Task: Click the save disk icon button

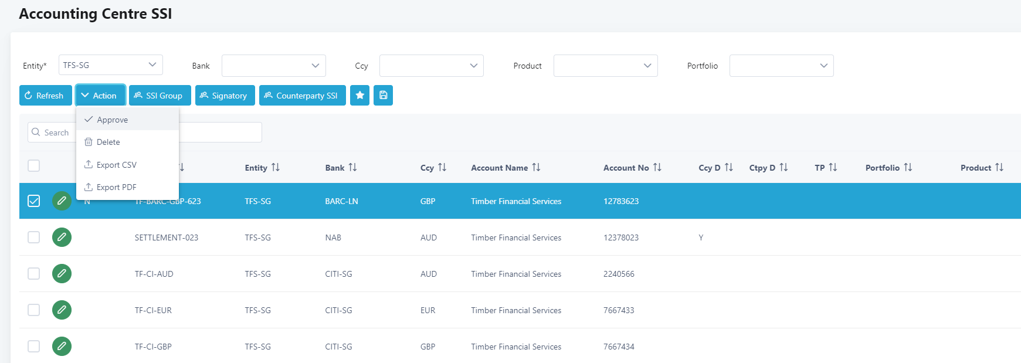Action: [x=383, y=96]
